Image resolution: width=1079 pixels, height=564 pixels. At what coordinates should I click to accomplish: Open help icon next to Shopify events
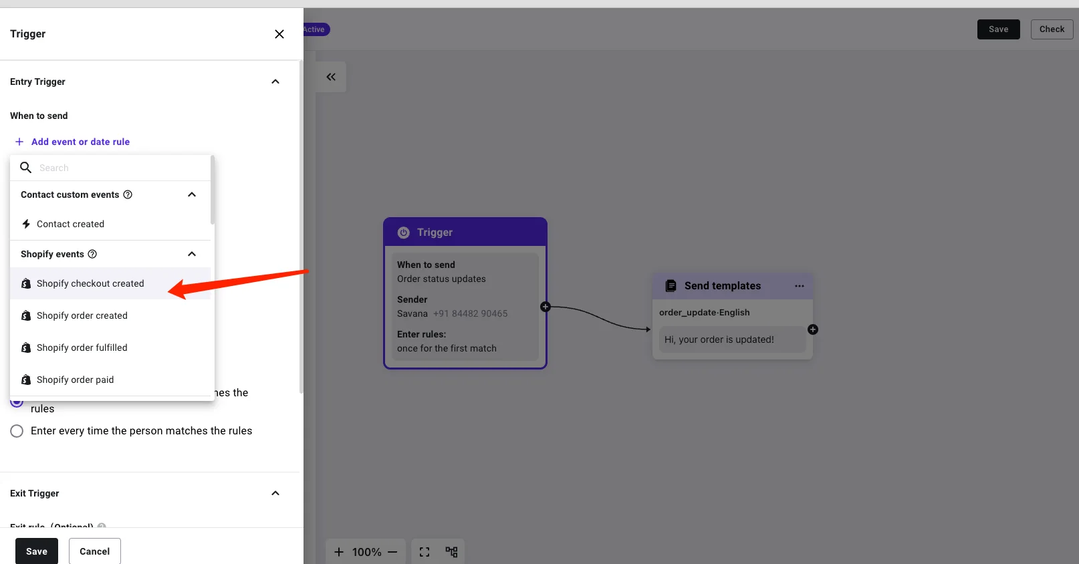coord(92,254)
